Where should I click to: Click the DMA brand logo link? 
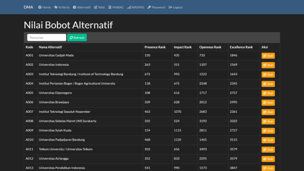coord(28,7)
